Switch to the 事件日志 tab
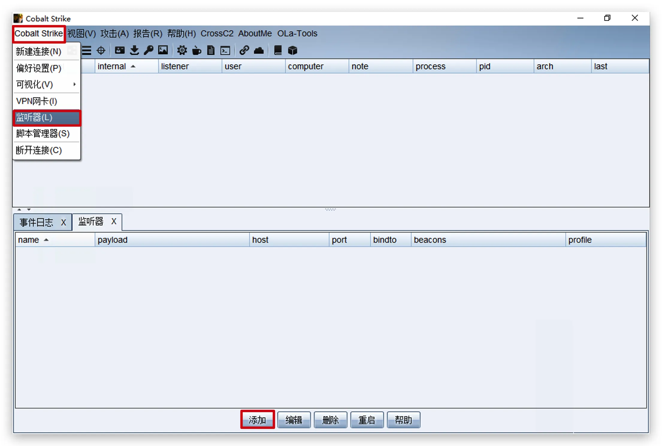Viewport: 662px width, 446px height. coord(37,222)
